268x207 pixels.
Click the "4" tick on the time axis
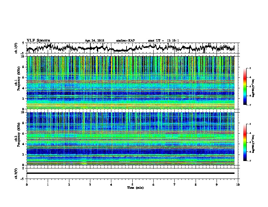(x=111, y=185)
